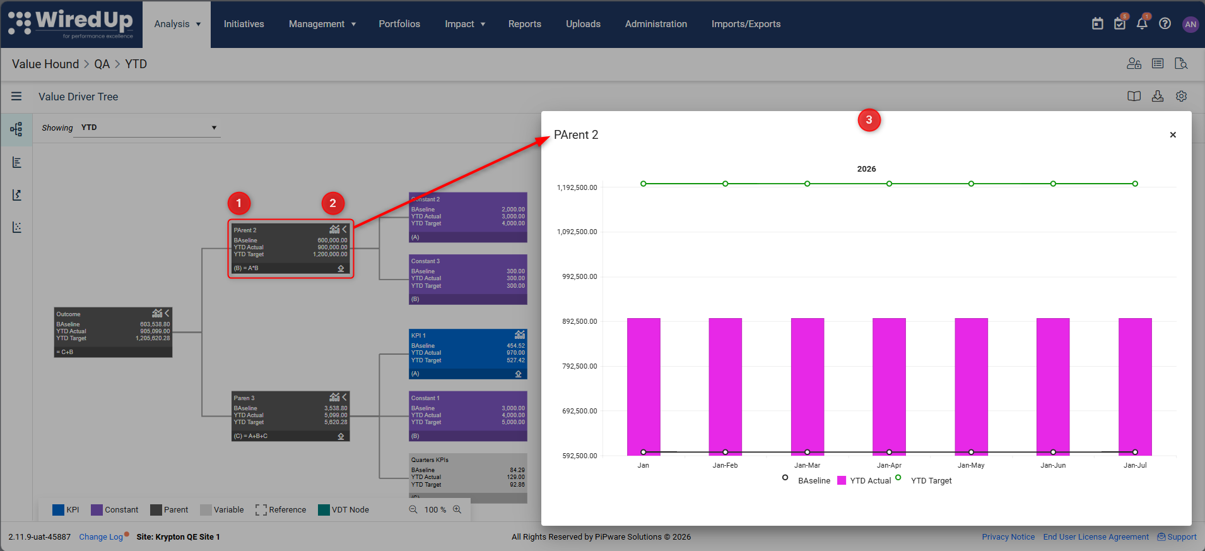Open the Portfolios tab
This screenshot has height=551, width=1205.
point(399,24)
